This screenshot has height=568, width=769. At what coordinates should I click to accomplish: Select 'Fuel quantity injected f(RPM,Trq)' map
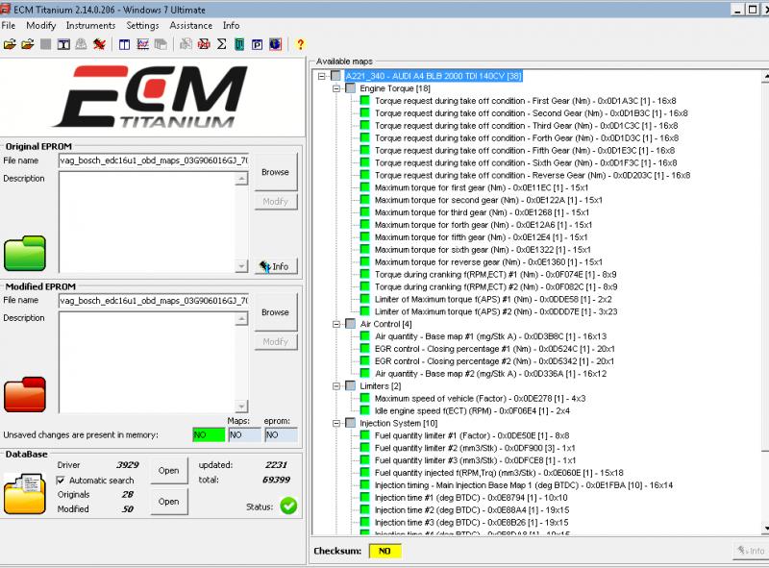pos(499,472)
